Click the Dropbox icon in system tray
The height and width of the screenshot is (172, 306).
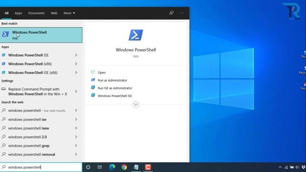click(x=304, y=167)
